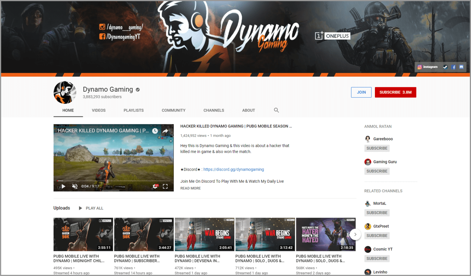This screenshot has height=276, width=471.
Task: Open DEVSENA IN... video title
Action: click(197, 259)
